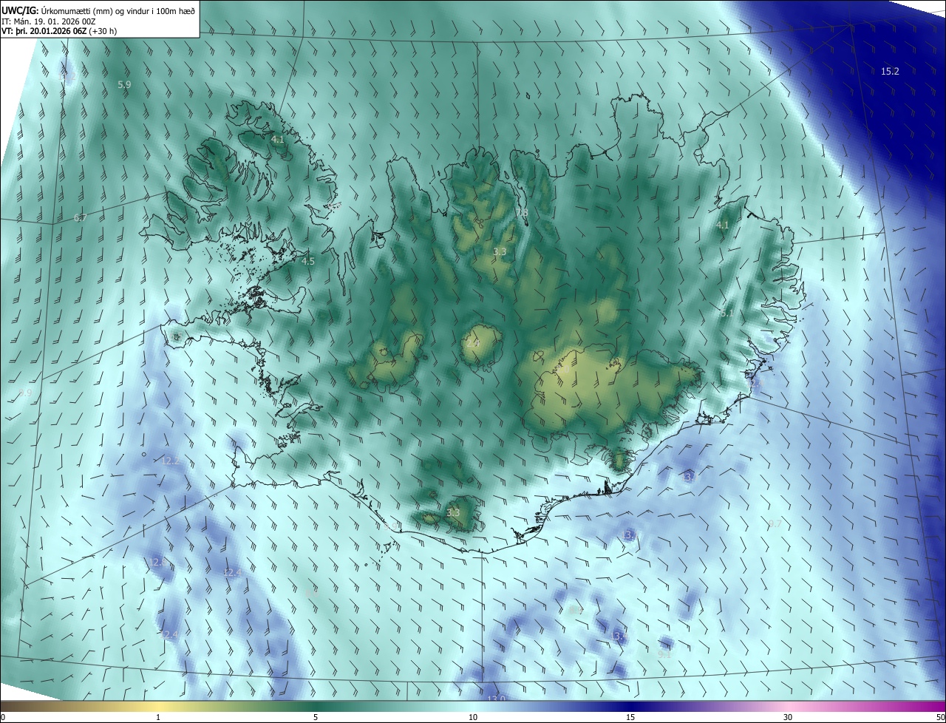The width and height of the screenshot is (946, 723).
Task: Select the initial time line 'IT: Mán. 19. 01. 2026 00Z'
Action: 48,21
